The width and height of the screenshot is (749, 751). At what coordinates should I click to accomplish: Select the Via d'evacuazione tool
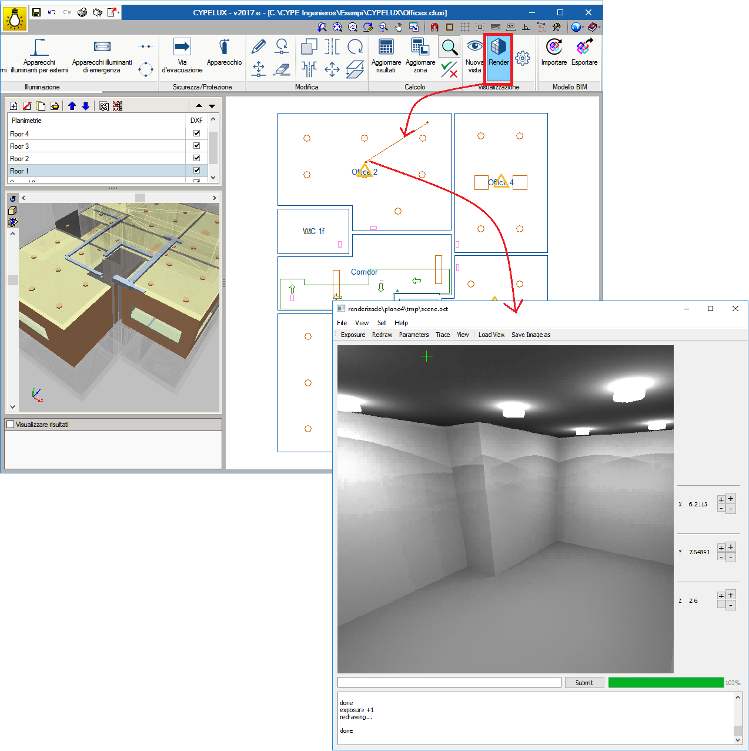click(x=182, y=55)
